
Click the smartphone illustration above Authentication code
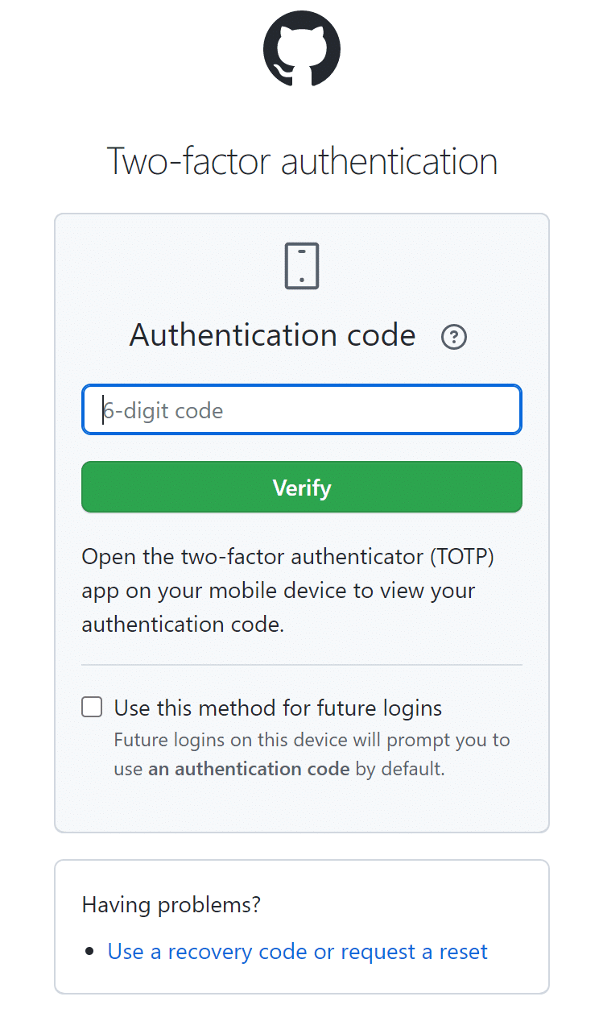pos(301,265)
